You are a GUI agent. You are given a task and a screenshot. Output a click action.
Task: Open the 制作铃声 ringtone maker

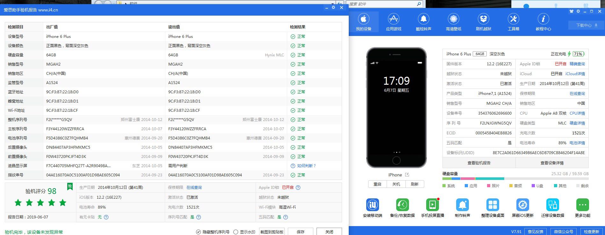[463, 208]
